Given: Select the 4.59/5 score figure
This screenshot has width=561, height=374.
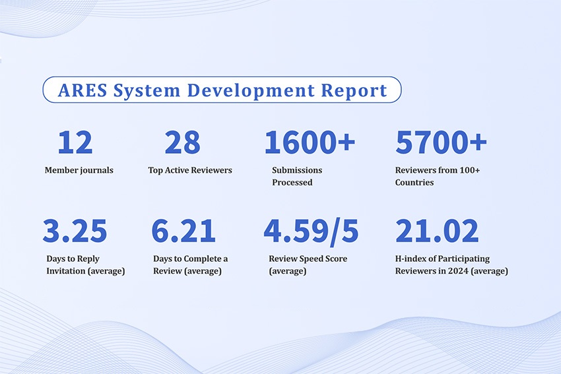Looking at the screenshot, I should pyautogui.click(x=311, y=231).
